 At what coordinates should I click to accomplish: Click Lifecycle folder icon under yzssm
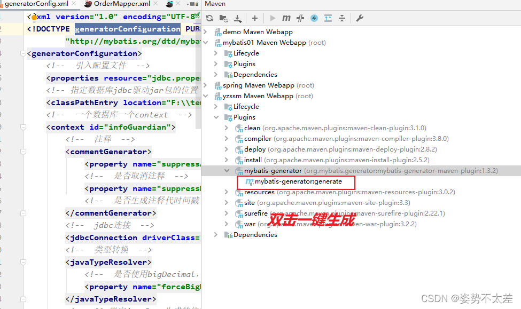click(228, 107)
